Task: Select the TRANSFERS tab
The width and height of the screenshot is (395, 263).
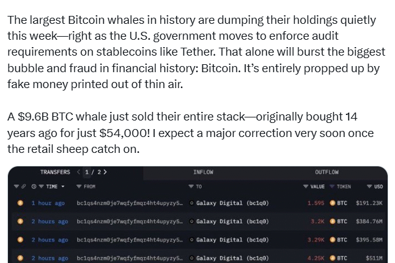Action: point(55,172)
